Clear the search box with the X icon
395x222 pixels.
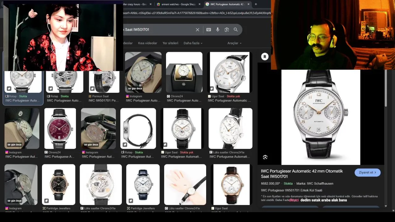[197, 30]
